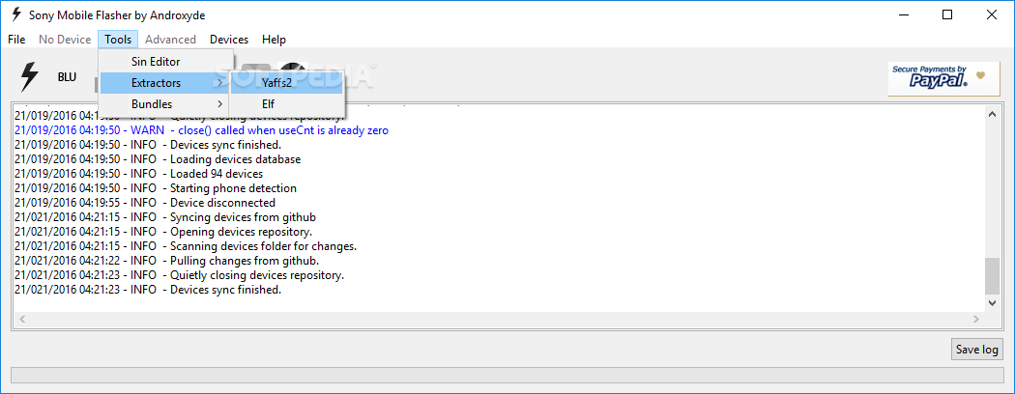Viewport: 1015px width, 394px height.
Task: Click the vertical scrollbar thumb in log
Action: click(x=992, y=275)
